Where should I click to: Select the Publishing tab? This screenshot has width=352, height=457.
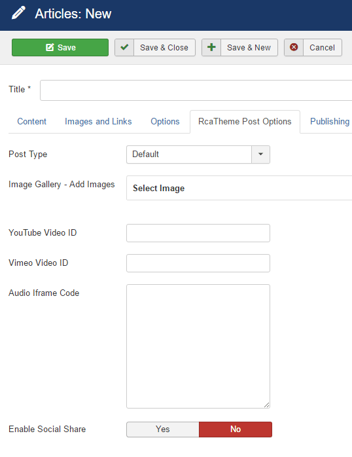(x=330, y=121)
